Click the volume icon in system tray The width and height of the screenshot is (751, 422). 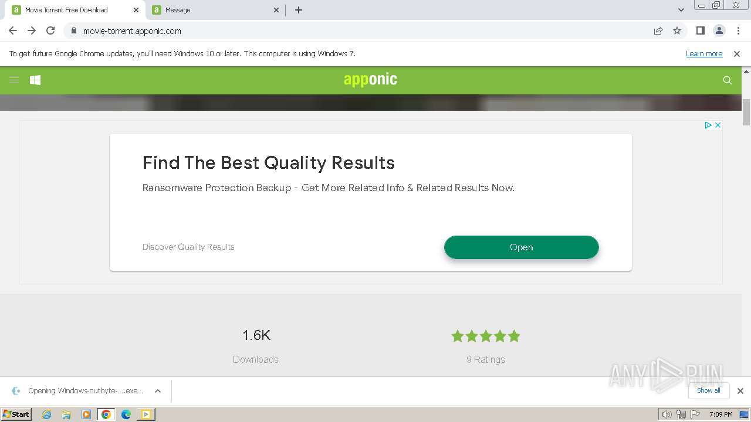(667, 414)
